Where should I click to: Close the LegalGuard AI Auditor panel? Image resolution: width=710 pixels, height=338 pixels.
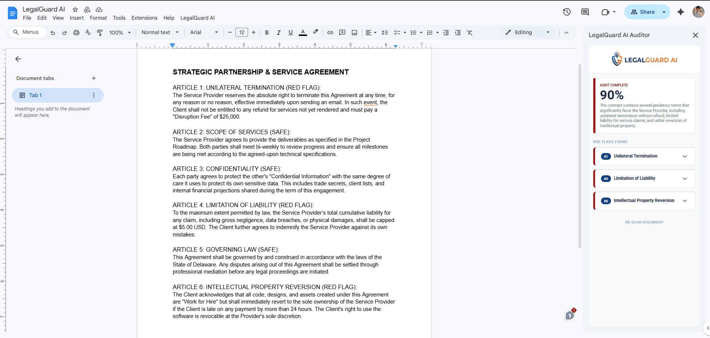[x=696, y=35]
